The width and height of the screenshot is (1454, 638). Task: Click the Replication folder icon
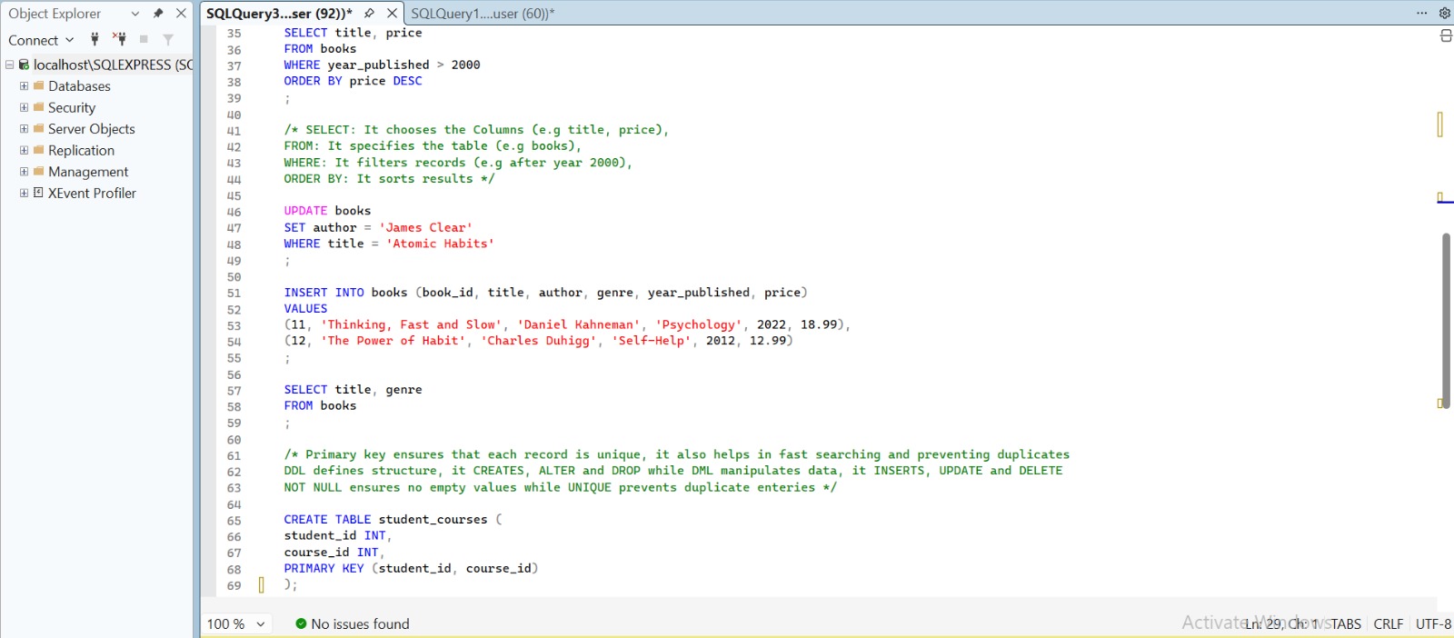[x=39, y=150]
